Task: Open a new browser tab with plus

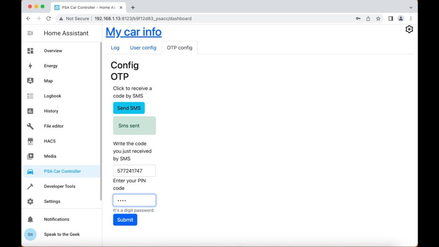Action: [x=133, y=8]
